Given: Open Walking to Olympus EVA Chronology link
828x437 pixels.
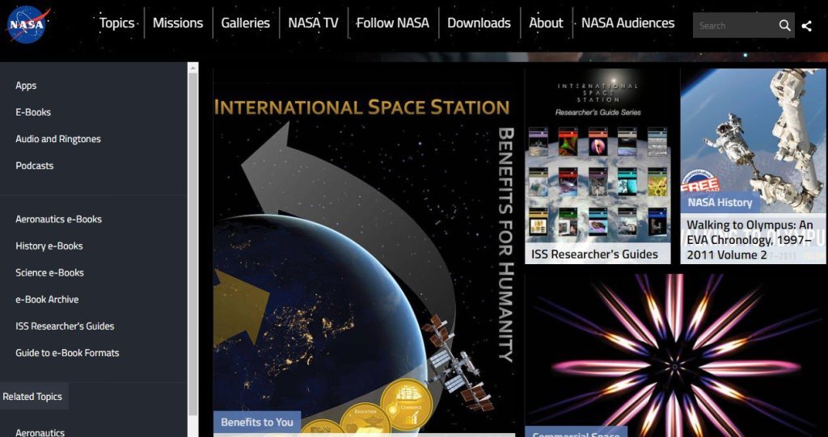Looking at the screenshot, I should 750,240.
